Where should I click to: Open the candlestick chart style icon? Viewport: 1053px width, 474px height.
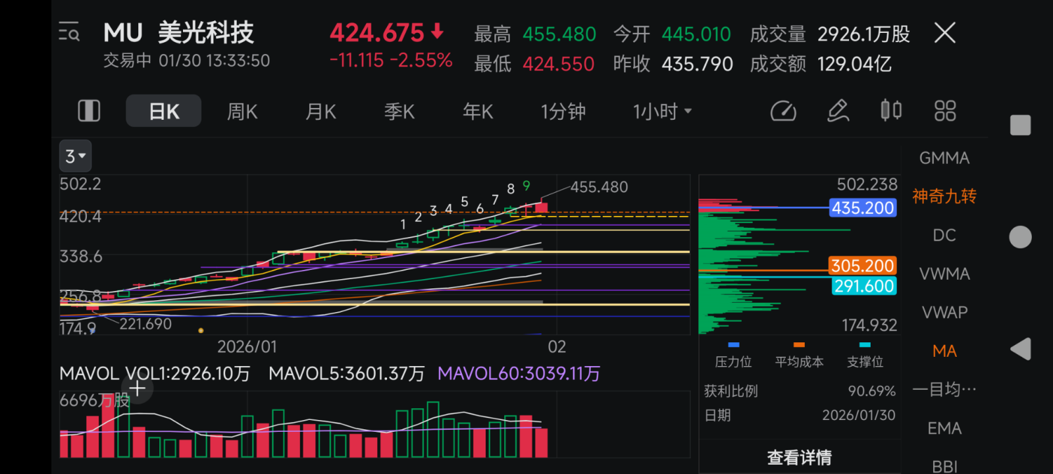point(891,110)
